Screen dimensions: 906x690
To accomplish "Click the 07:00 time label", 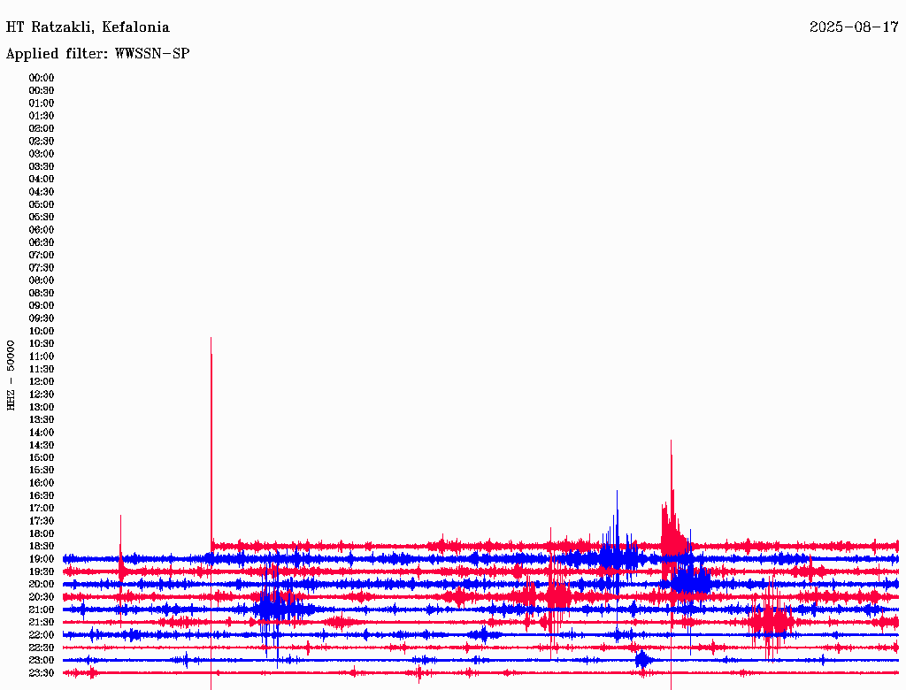I will [x=42, y=256].
